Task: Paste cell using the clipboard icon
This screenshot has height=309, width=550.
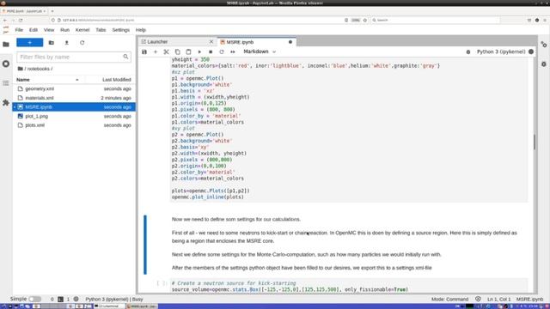Action: [x=188, y=51]
